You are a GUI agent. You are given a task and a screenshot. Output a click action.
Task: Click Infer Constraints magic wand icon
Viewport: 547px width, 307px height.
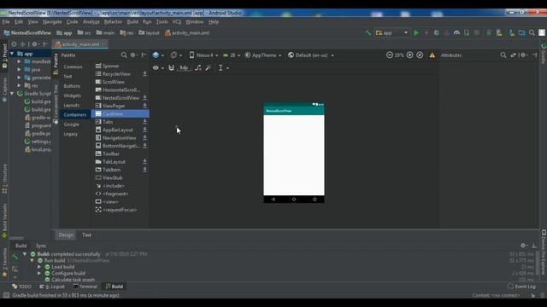pyautogui.click(x=209, y=68)
